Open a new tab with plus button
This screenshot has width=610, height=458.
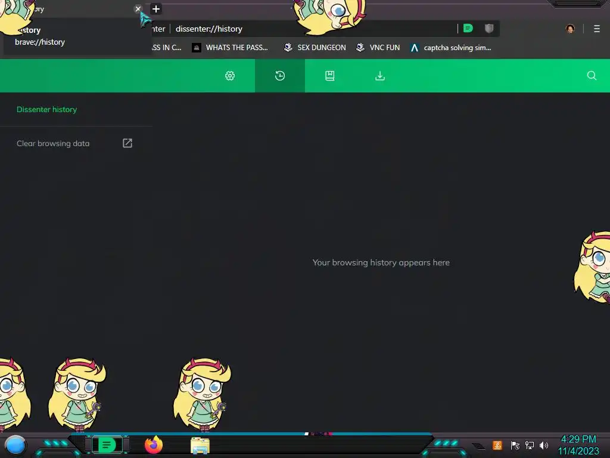click(x=156, y=8)
